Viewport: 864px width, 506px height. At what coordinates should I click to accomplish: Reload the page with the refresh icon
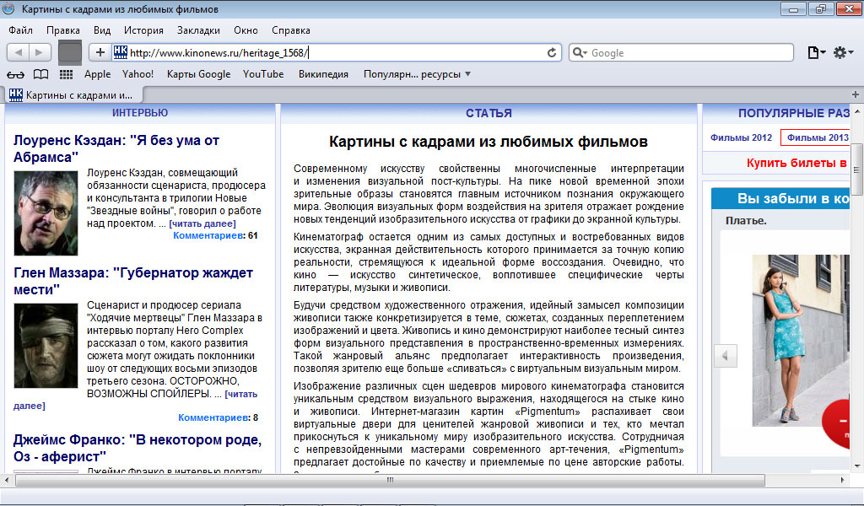pos(552,52)
